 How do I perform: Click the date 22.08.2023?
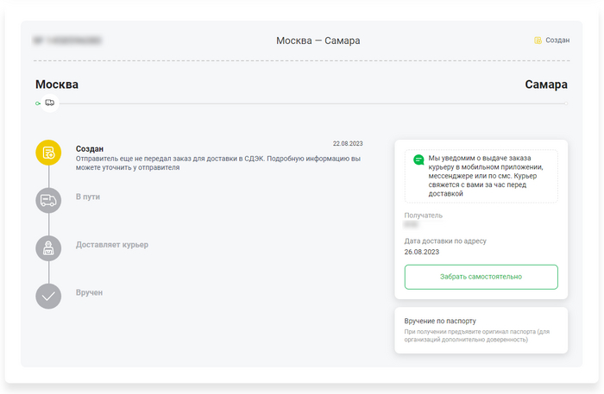[x=348, y=143]
